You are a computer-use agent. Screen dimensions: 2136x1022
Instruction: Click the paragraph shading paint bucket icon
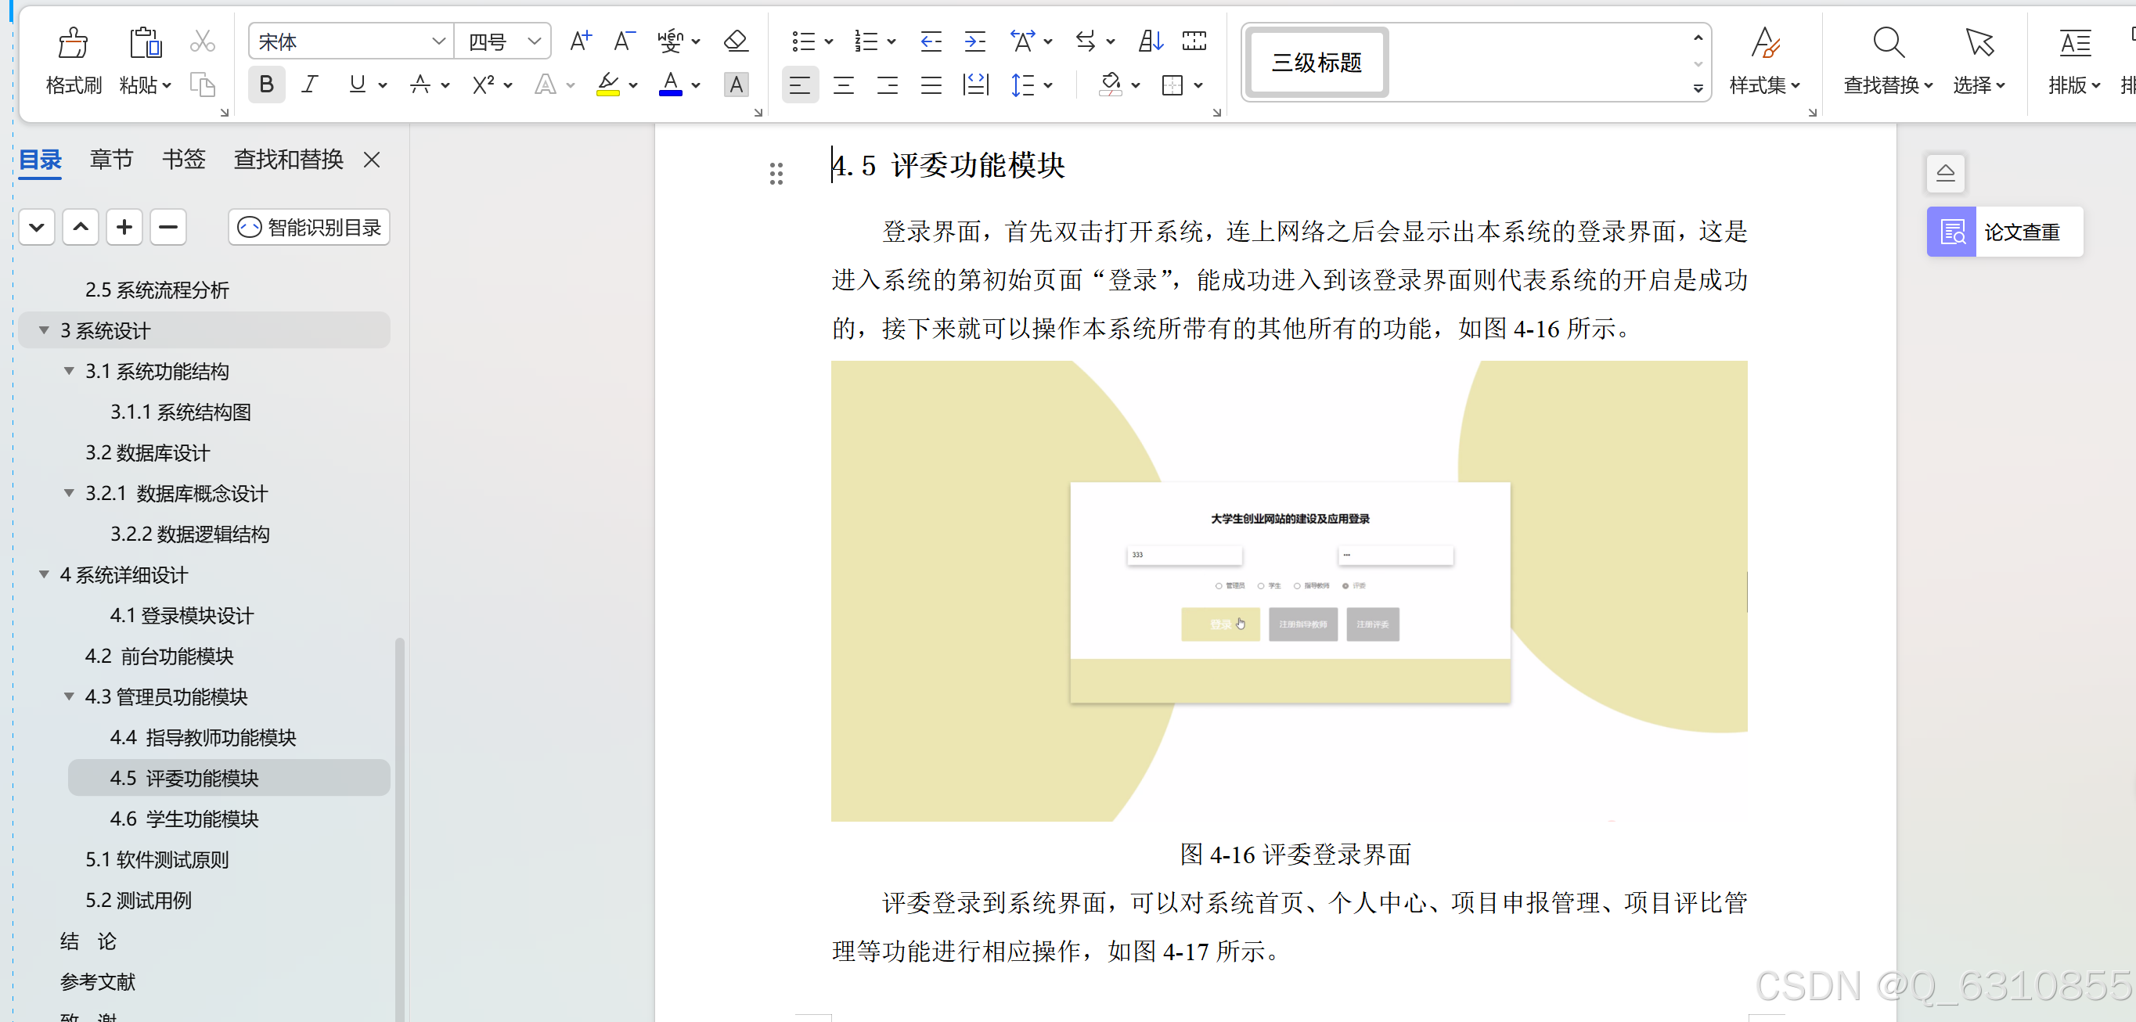click(1111, 85)
